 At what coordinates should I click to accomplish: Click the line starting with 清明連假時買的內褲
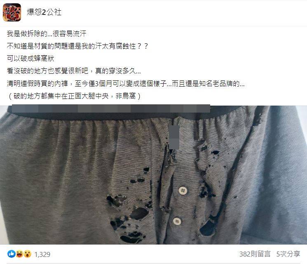(x=126, y=84)
